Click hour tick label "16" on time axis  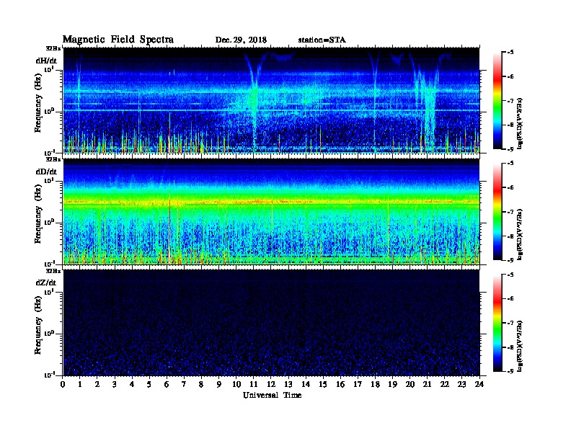(x=340, y=384)
